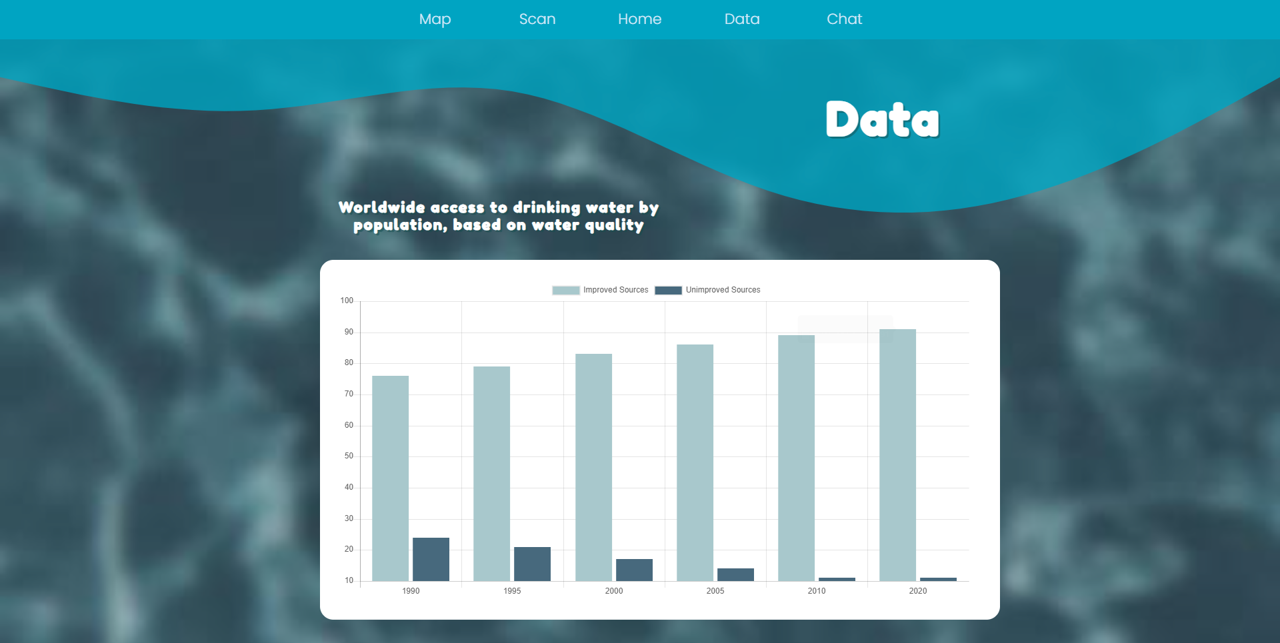
Task: Click the 1995 Unimproved Sources bar
Action: click(532, 564)
